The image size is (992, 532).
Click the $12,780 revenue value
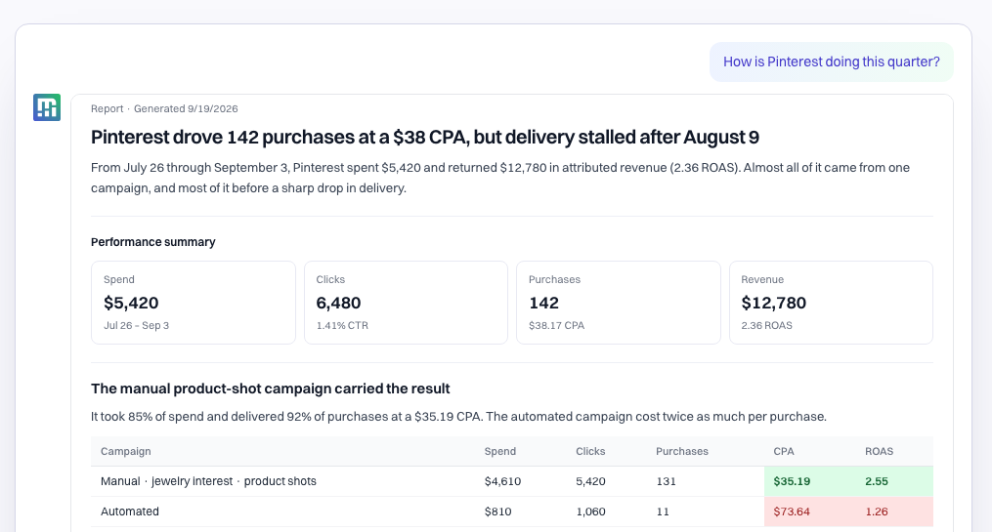click(774, 303)
